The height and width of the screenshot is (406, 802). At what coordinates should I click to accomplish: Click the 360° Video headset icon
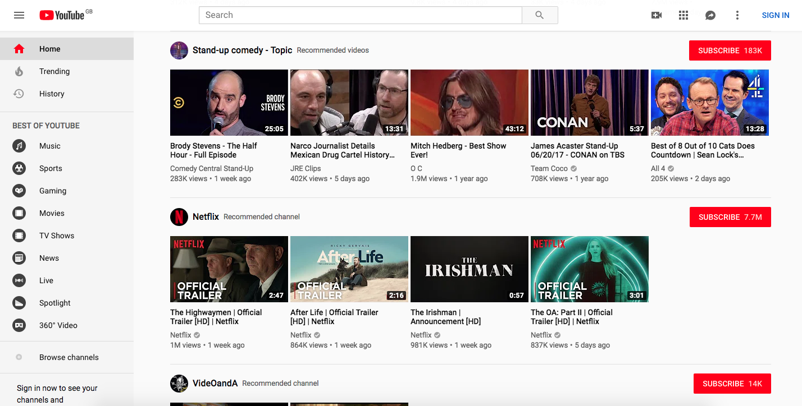tap(19, 325)
